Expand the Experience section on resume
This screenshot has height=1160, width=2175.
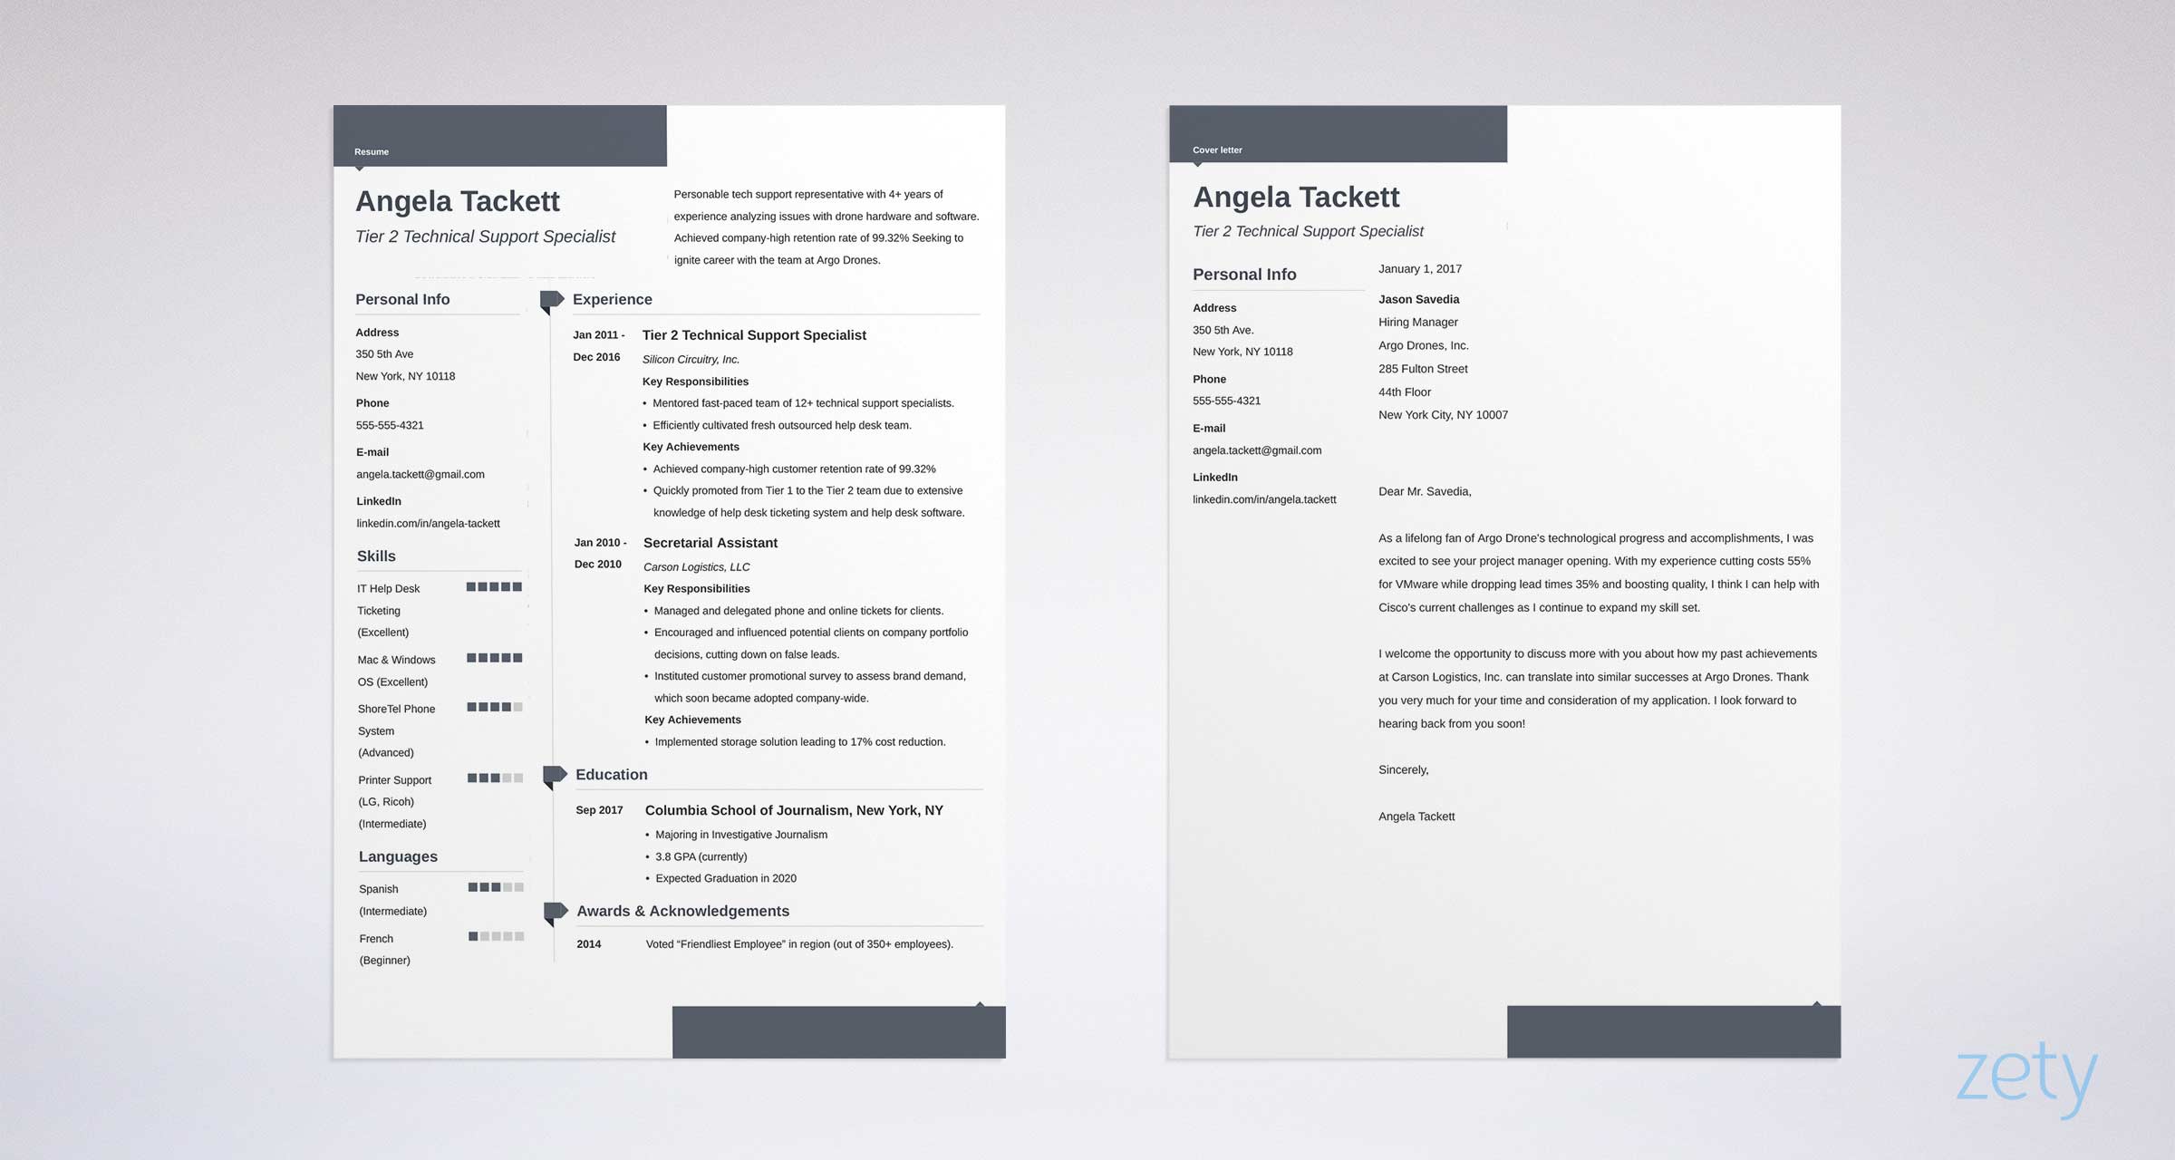coord(551,299)
